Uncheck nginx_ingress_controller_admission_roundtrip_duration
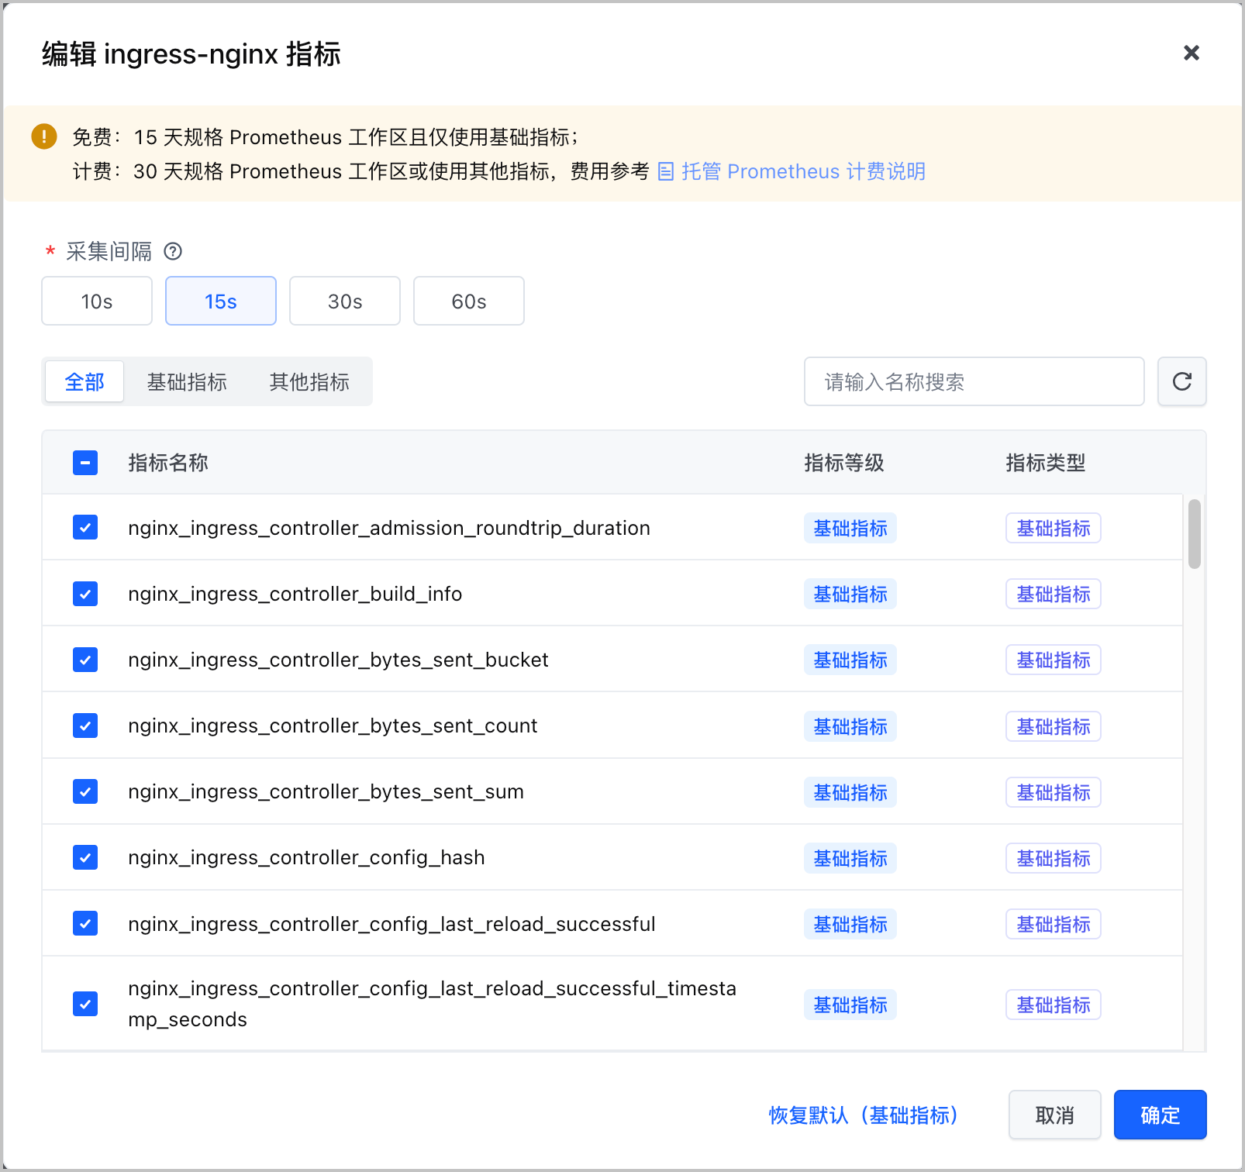 tap(85, 528)
